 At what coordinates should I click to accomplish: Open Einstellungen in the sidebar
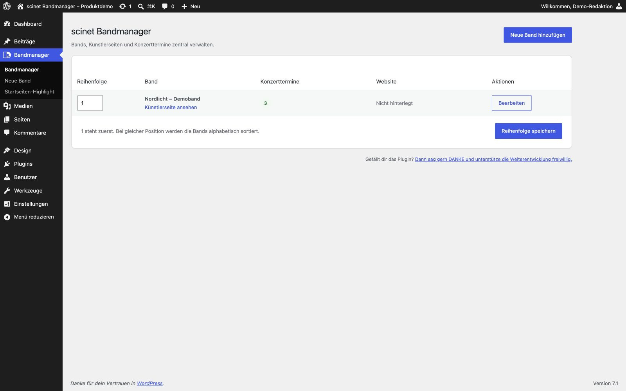coord(31,204)
